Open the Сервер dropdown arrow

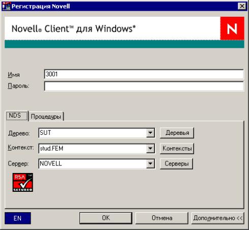point(150,164)
